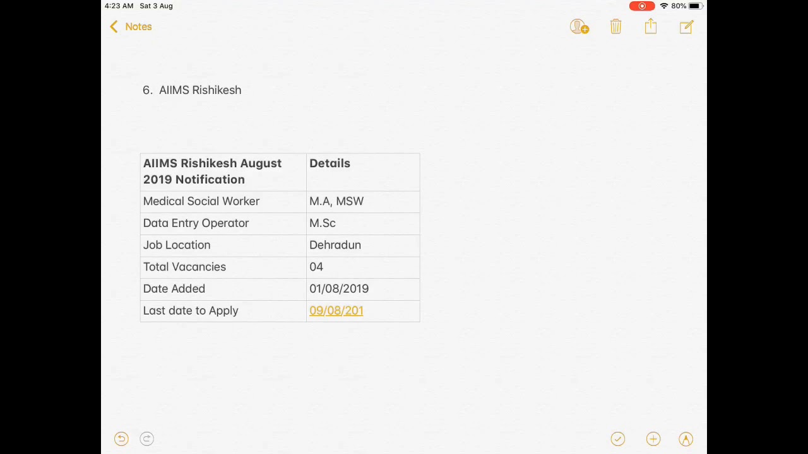Select the 'Total Vacancies' cell

pos(223,267)
